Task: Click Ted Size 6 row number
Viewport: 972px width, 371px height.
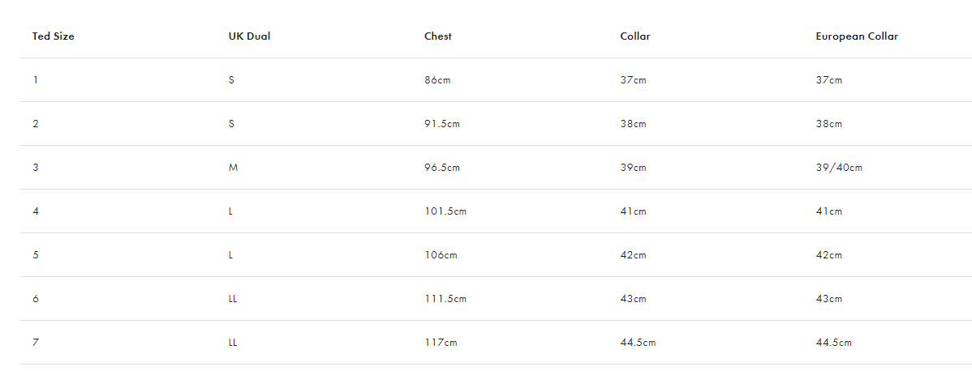Action: point(36,299)
